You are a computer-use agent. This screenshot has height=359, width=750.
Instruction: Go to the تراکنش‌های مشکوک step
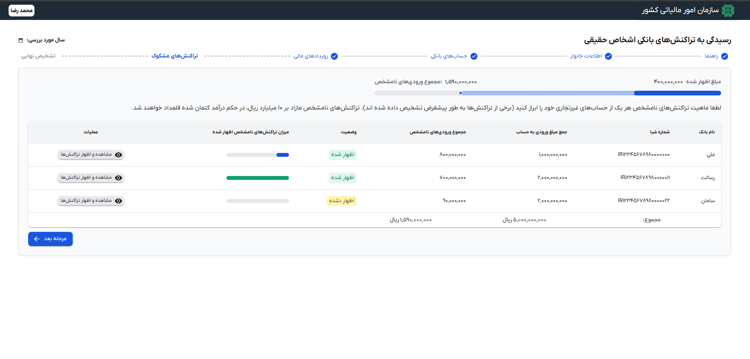tap(175, 56)
